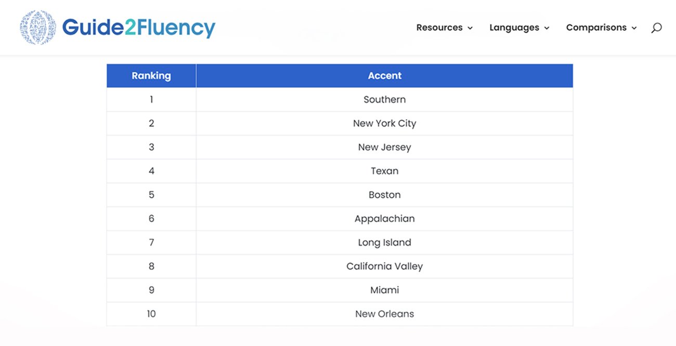Click the Guide2Fluency globe logo icon
The image size is (676, 346).
click(38, 28)
